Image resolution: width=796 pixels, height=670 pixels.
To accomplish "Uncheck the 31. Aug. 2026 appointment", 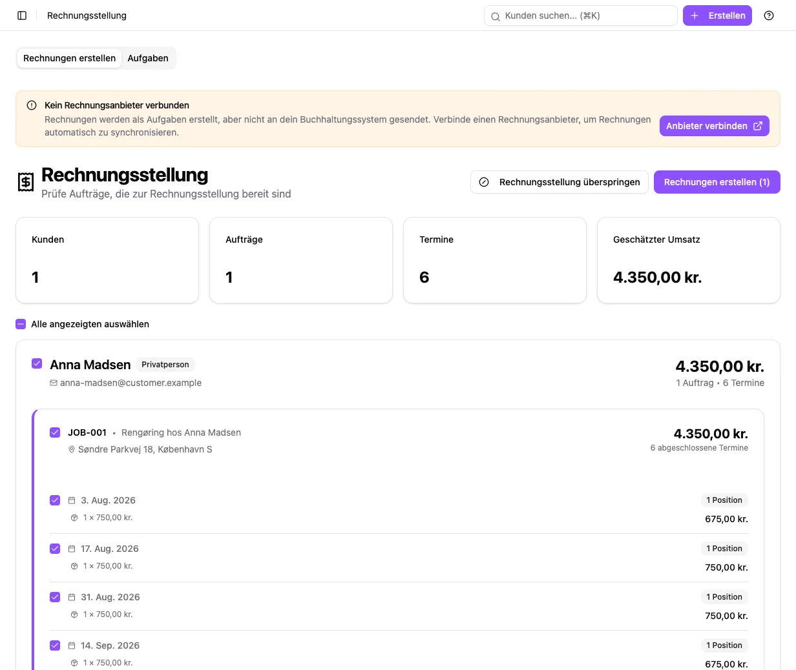I will coord(55,597).
